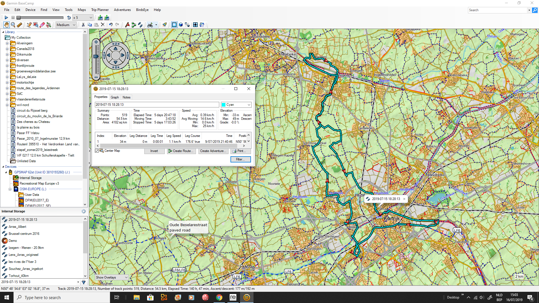Open the Medium map detail dropdown
Screen dimensions: 539x303
coord(66,25)
